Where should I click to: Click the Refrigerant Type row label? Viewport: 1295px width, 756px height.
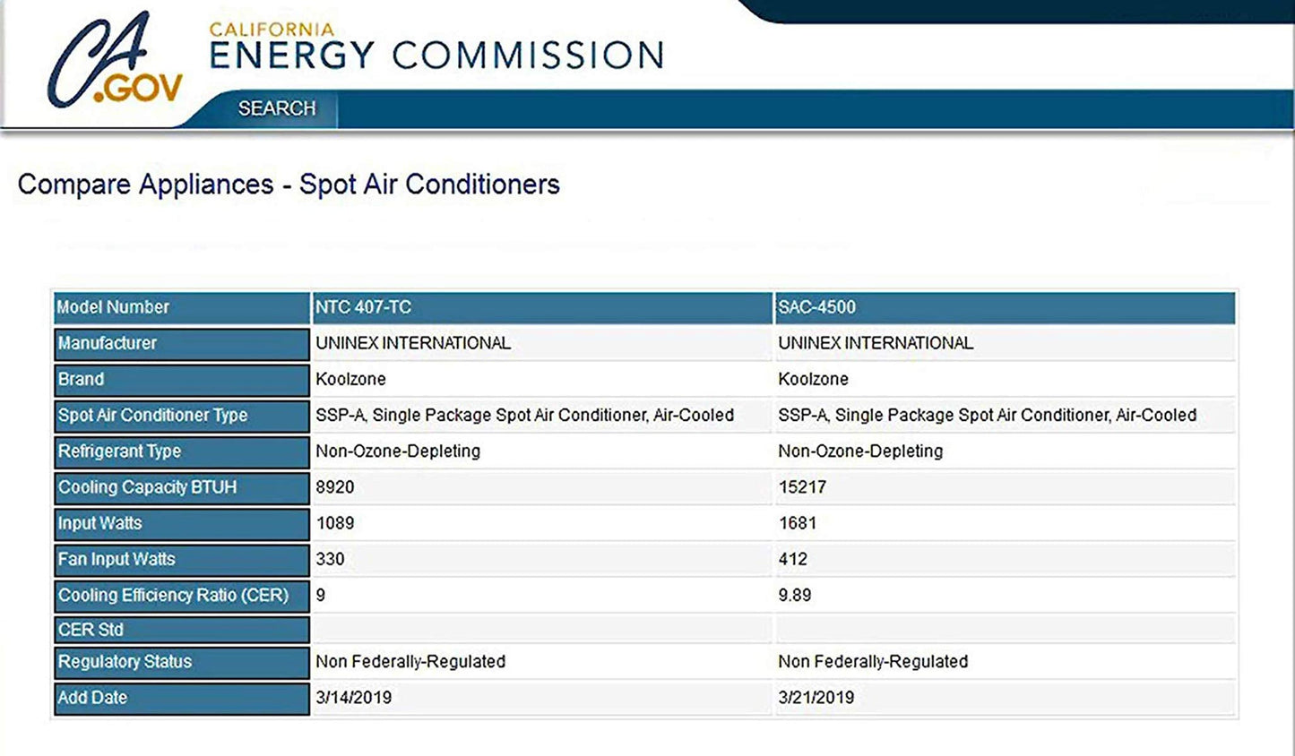click(182, 451)
